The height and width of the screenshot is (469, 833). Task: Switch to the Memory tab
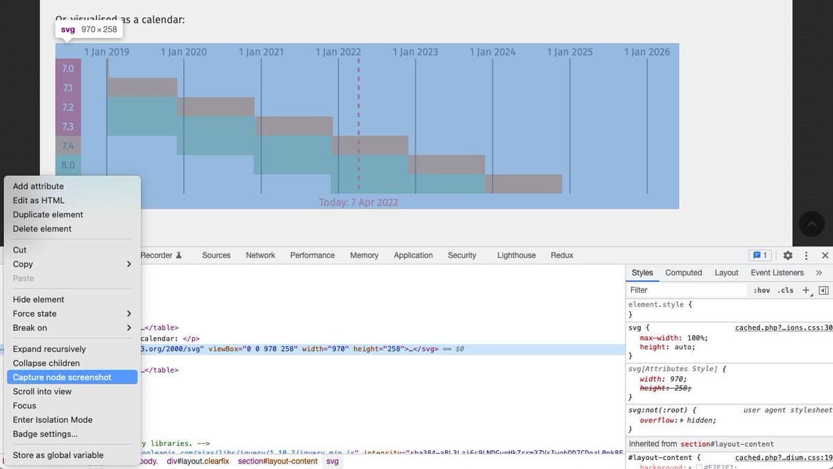(364, 255)
